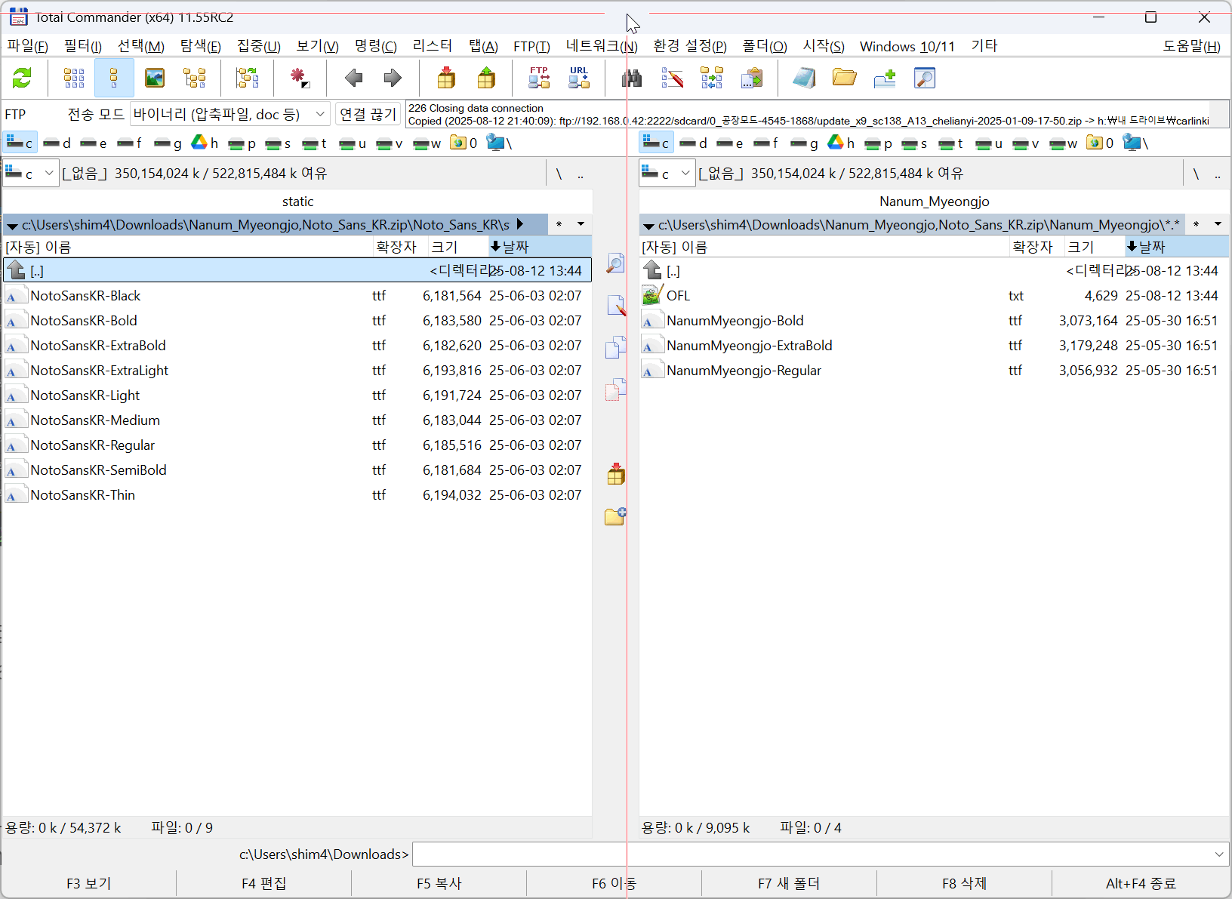Click the new folder icon in middle bar
The height and width of the screenshot is (899, 1232).
pos(615,516)
